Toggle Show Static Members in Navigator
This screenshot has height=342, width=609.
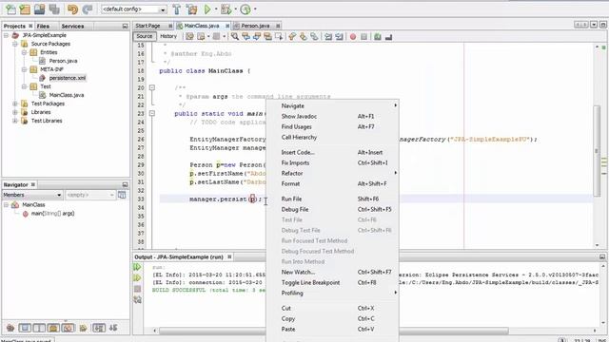click(39, 328)
